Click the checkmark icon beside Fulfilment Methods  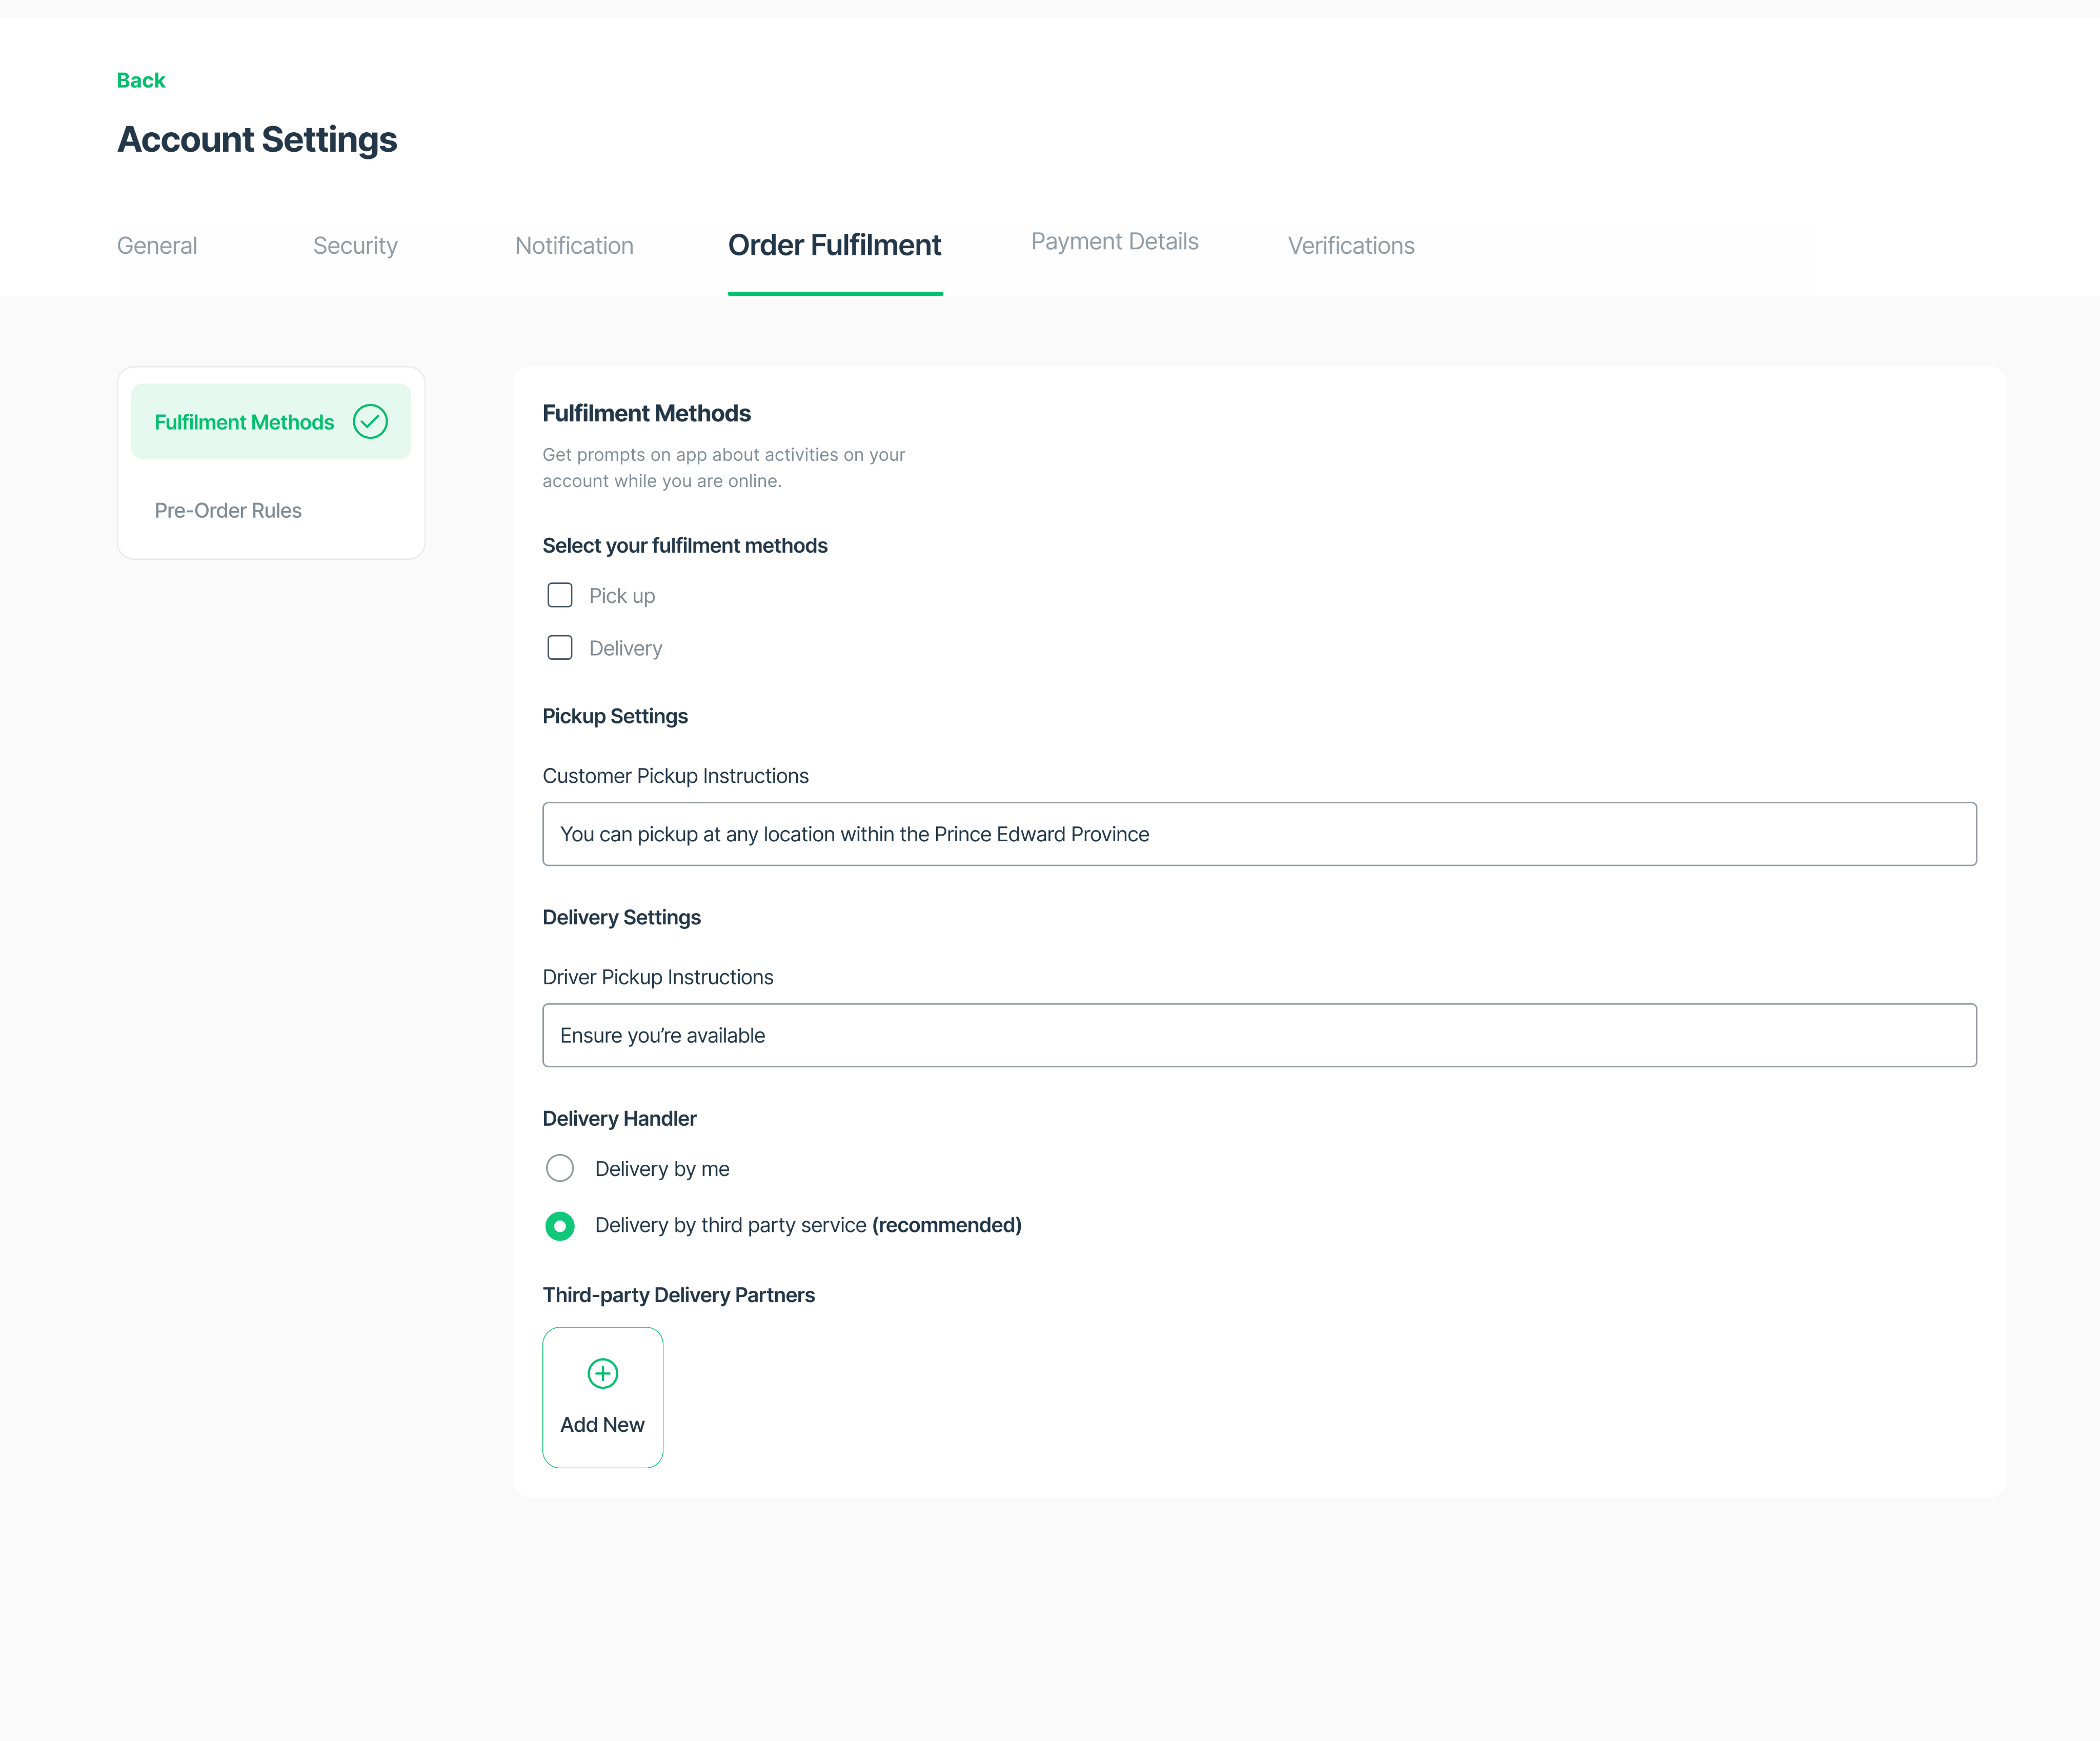click(x=370, y=421)
